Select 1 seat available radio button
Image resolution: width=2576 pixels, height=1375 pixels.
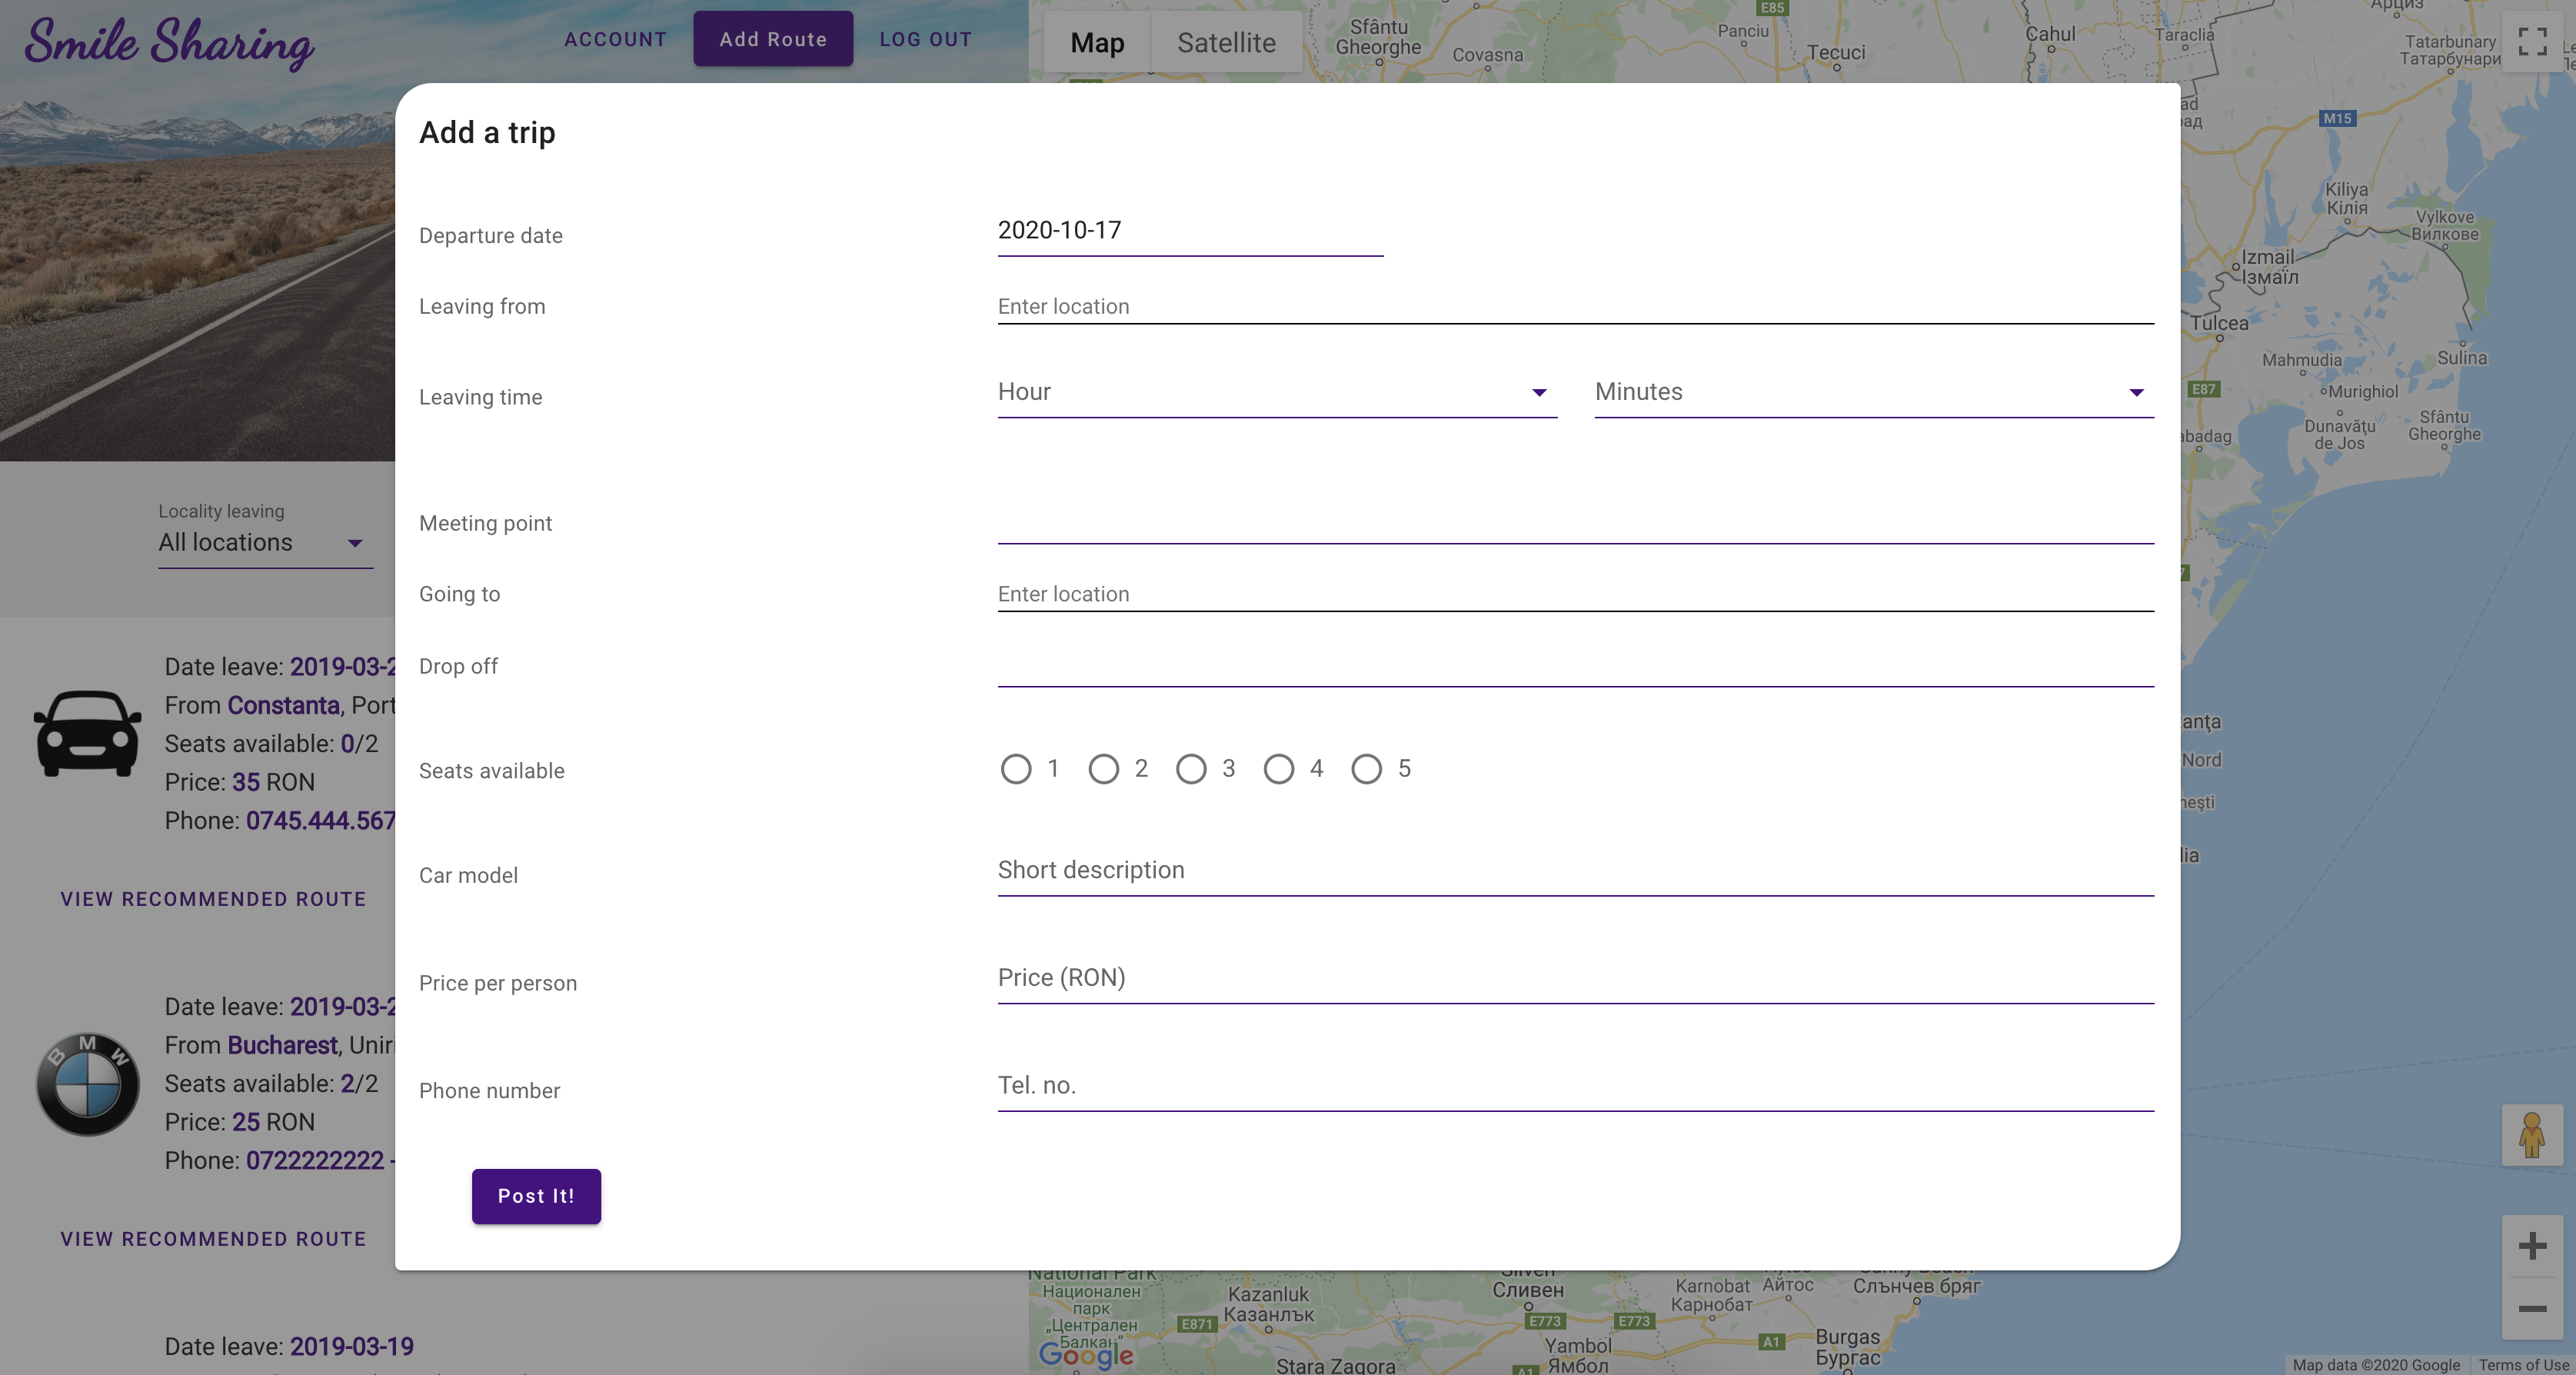click(x=1015, y=769)
